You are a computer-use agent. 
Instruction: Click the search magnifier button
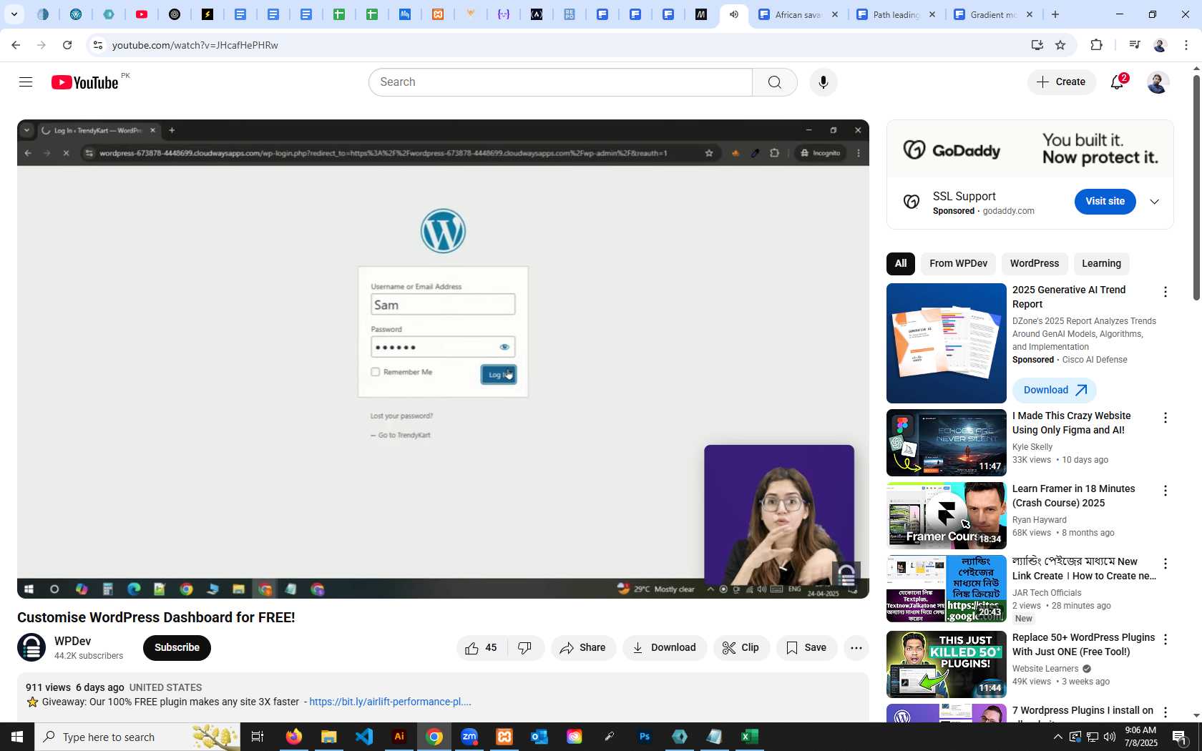[775, 82]
